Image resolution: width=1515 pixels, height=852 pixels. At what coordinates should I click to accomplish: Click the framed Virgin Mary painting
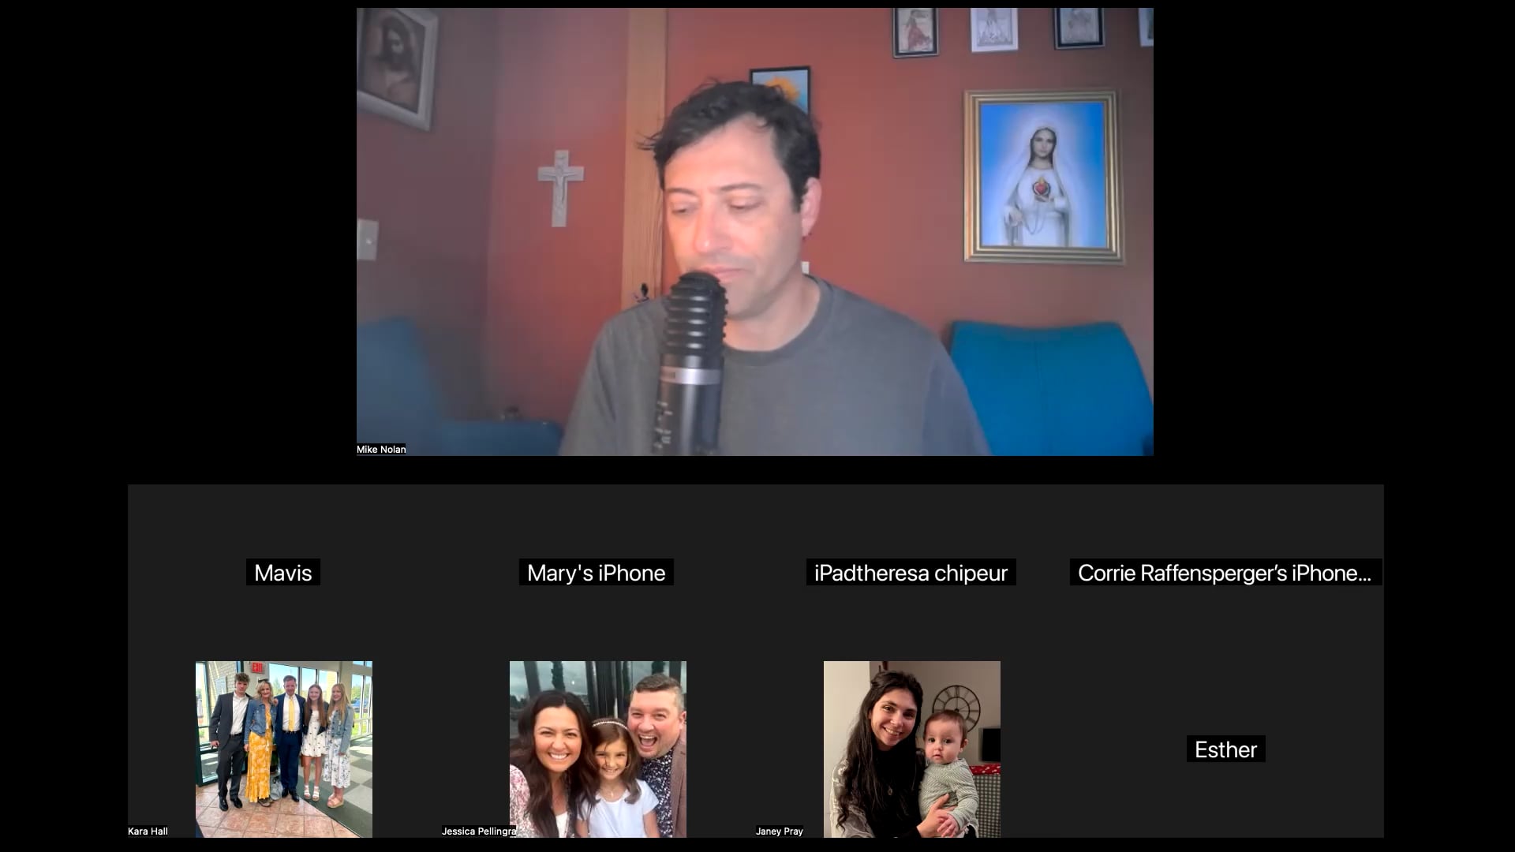coord(1042,177)
